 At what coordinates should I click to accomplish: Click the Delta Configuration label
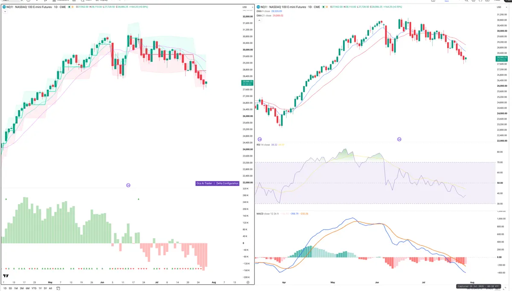click(x=227, y=183)
